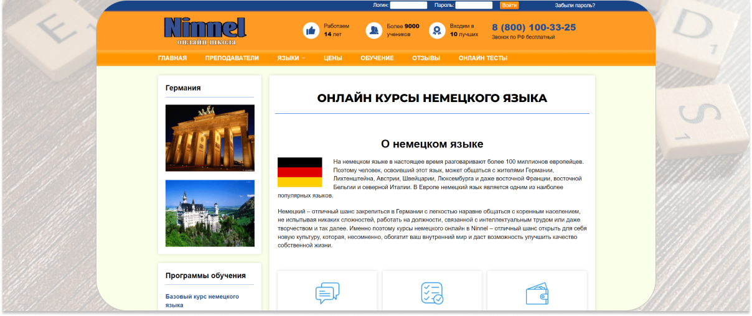Image resolution: width=752 pixels, height=316 pixels.
Task: Click the chat bubbles icon card
Action: click(x=327, y=293)
